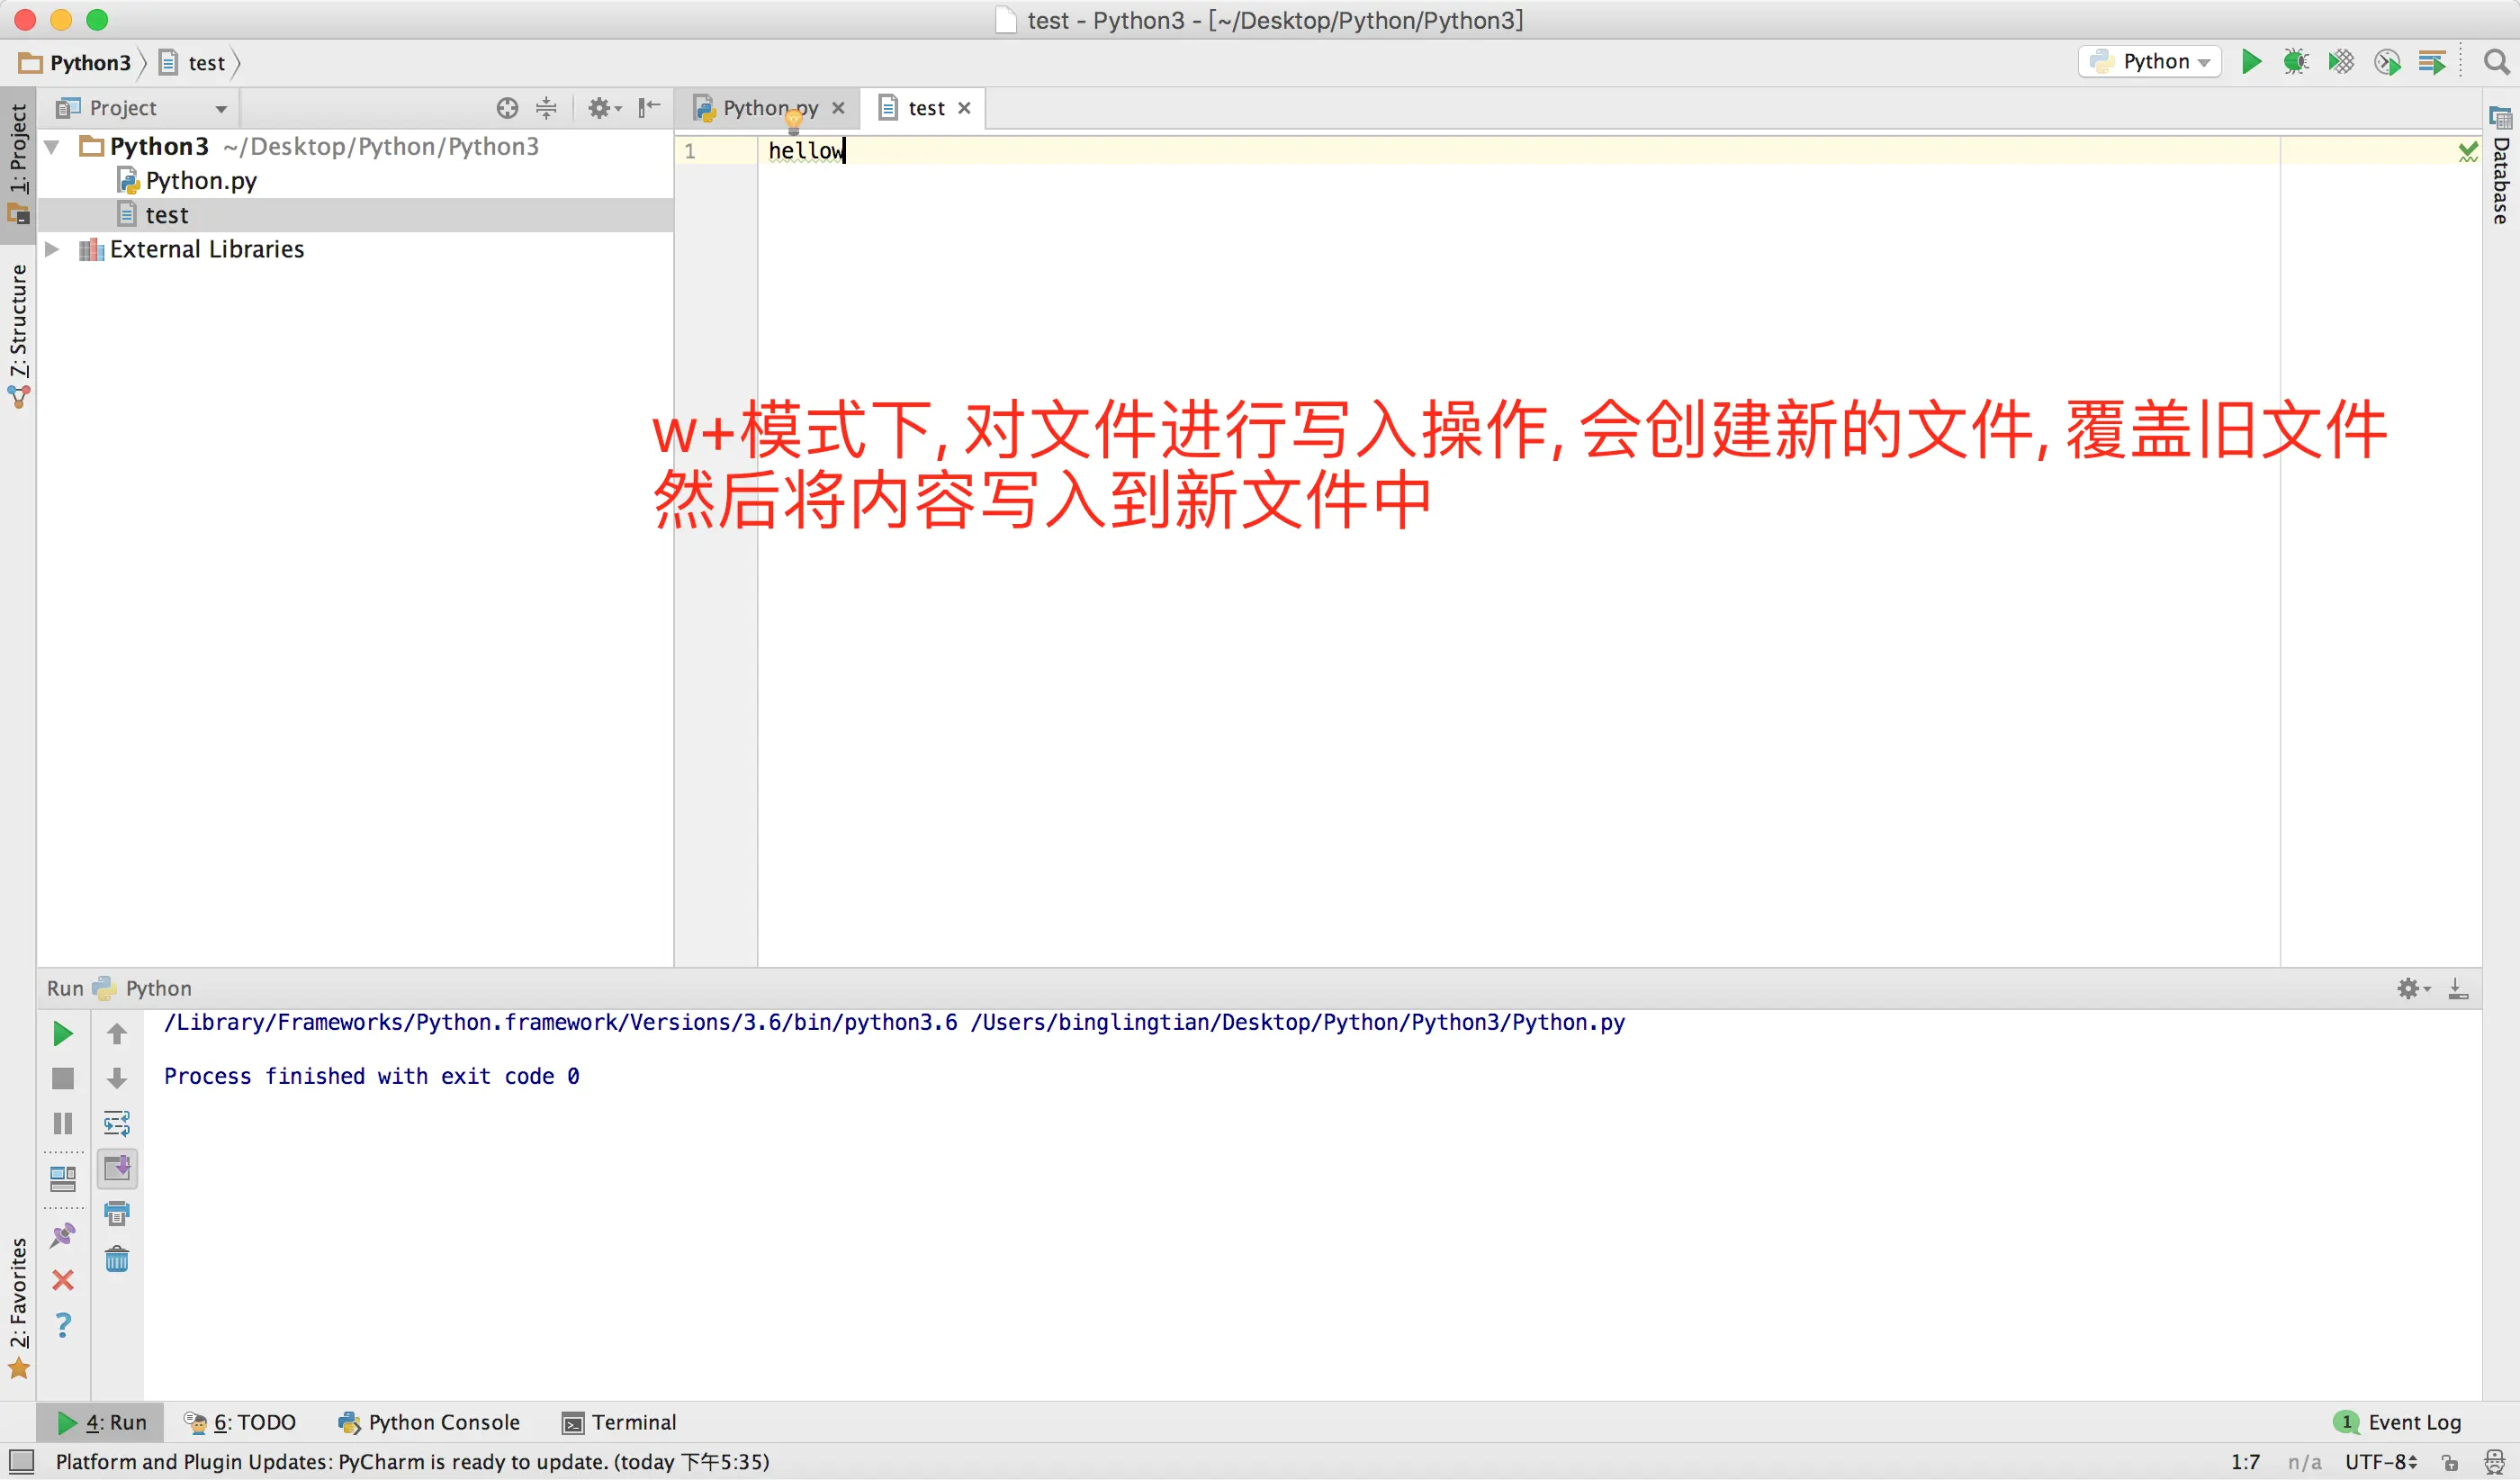Expand External Libraries tree node
This screenshot has width=2520, height=1480.
click(53, 249)
